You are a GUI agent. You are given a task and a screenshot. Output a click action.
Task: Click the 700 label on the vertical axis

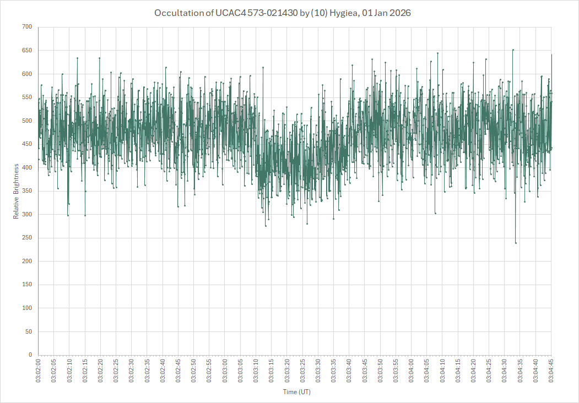(x=27, y=27)
